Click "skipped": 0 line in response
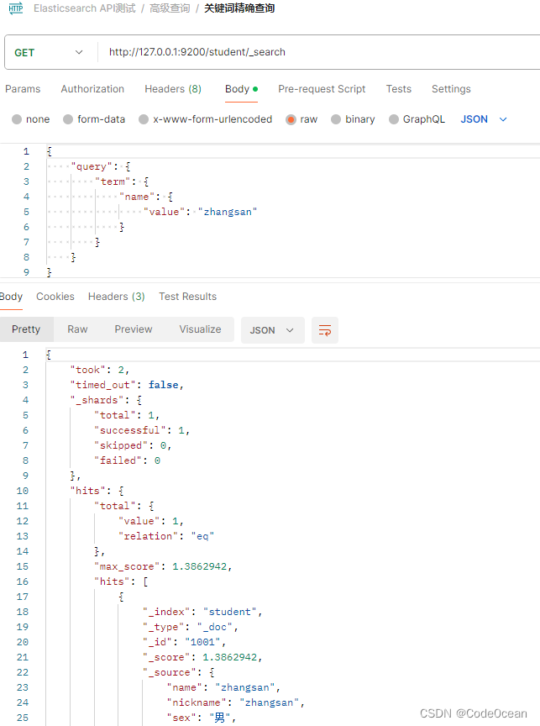Screen dimensions: 540x726 (133, 445)
